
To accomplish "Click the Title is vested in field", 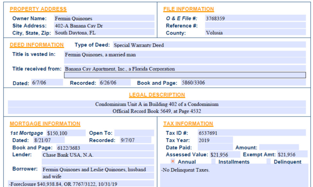I will coord(185,55).
